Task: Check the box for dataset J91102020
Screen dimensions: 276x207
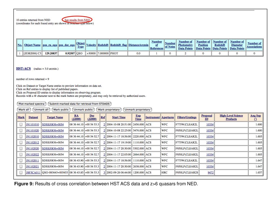Action: click(21, 149)
